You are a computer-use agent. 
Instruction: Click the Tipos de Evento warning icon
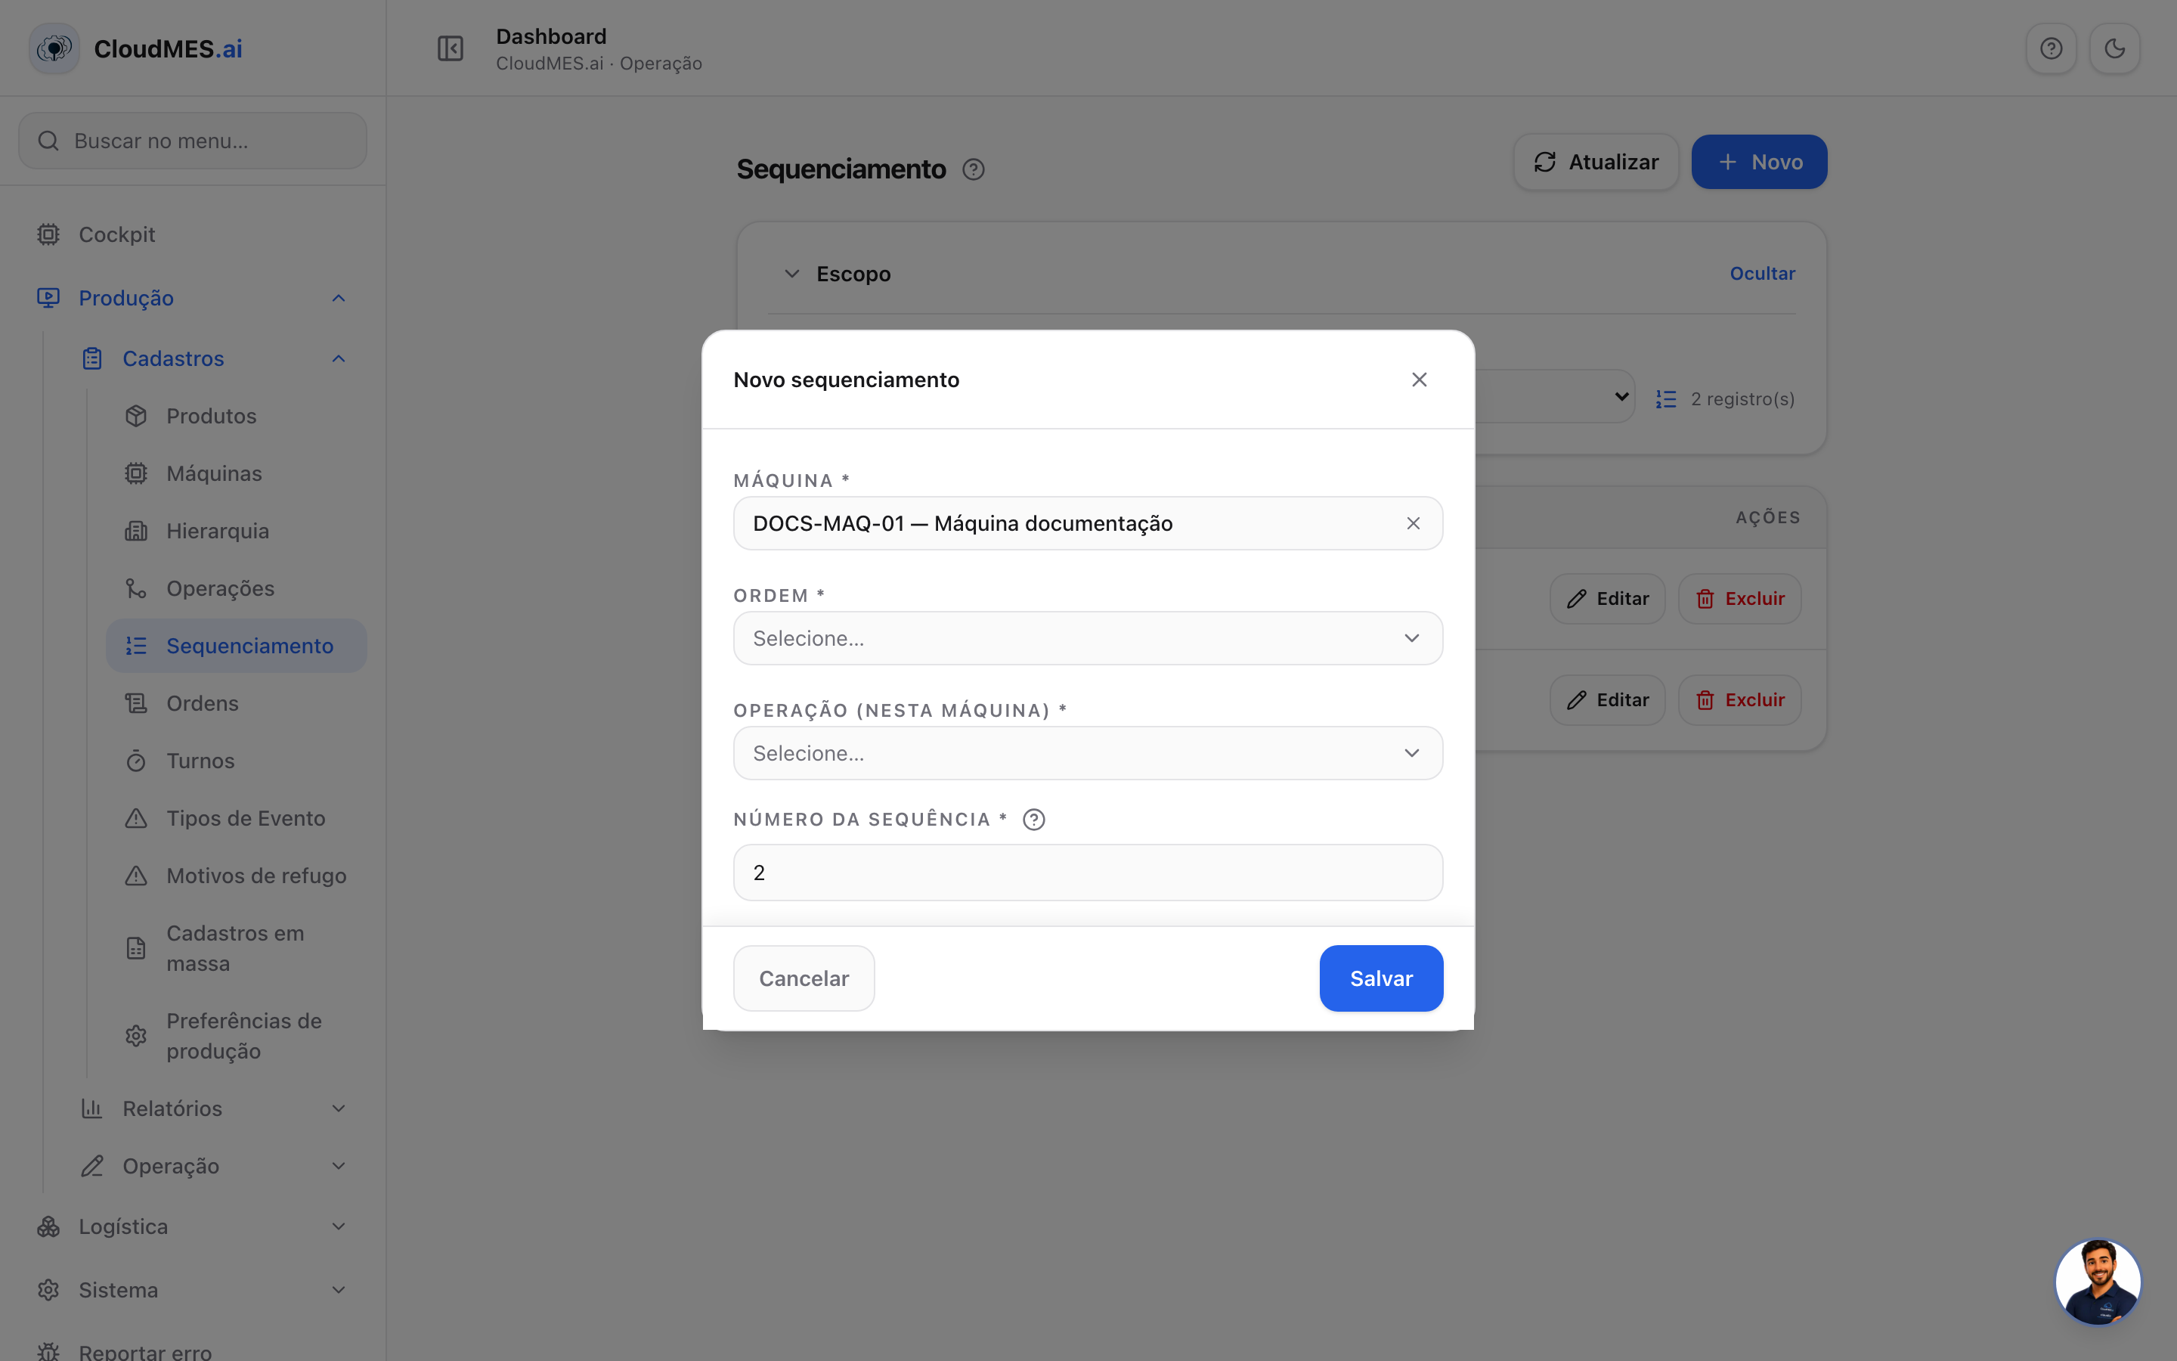pyautogui.click(x=136, y=818)
